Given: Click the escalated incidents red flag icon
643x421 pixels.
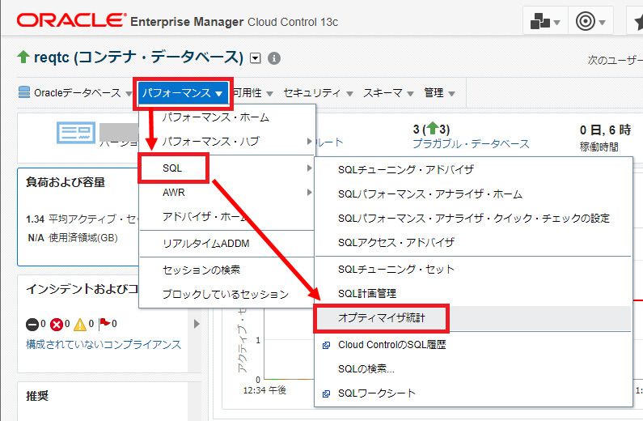Looking at the screenshot, I should (104, 324).
